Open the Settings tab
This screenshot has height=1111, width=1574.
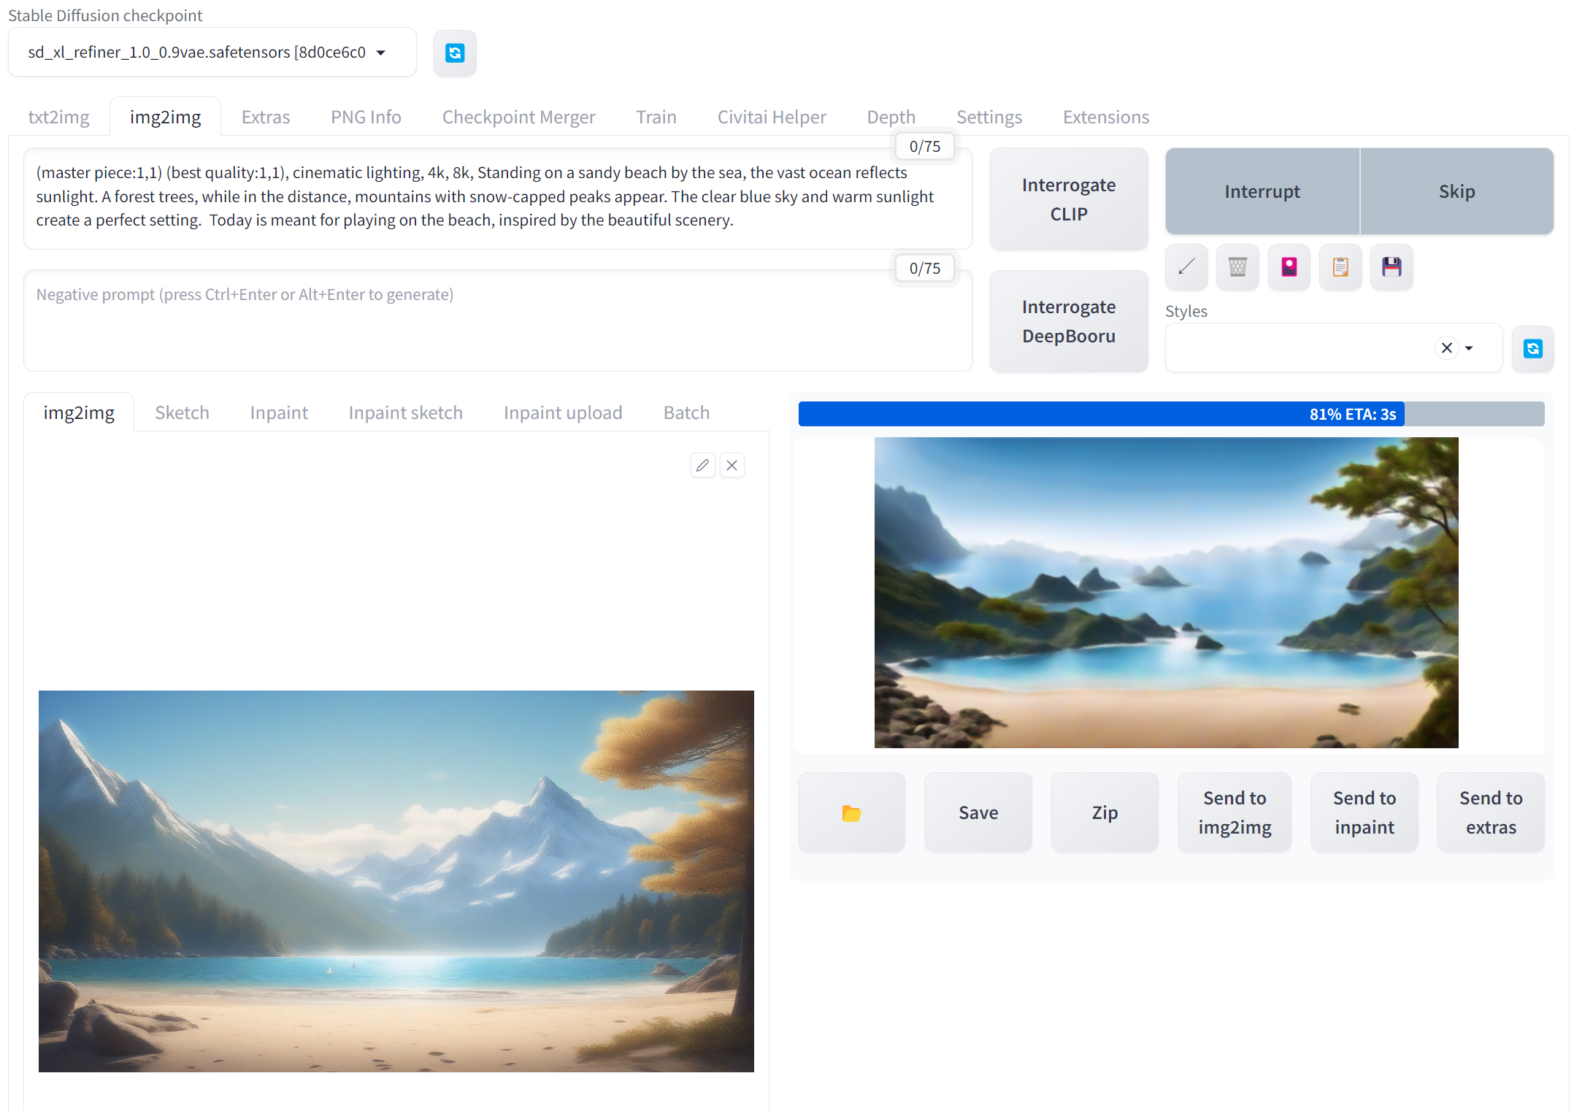[x=989, y=117]
